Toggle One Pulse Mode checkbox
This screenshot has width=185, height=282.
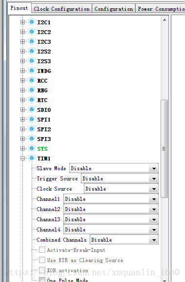[42, 280]
